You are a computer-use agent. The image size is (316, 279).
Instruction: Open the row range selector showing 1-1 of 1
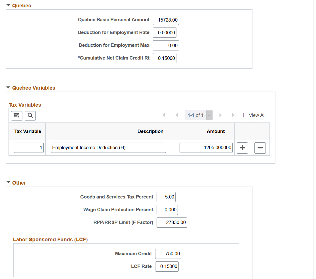coord(199,115)
